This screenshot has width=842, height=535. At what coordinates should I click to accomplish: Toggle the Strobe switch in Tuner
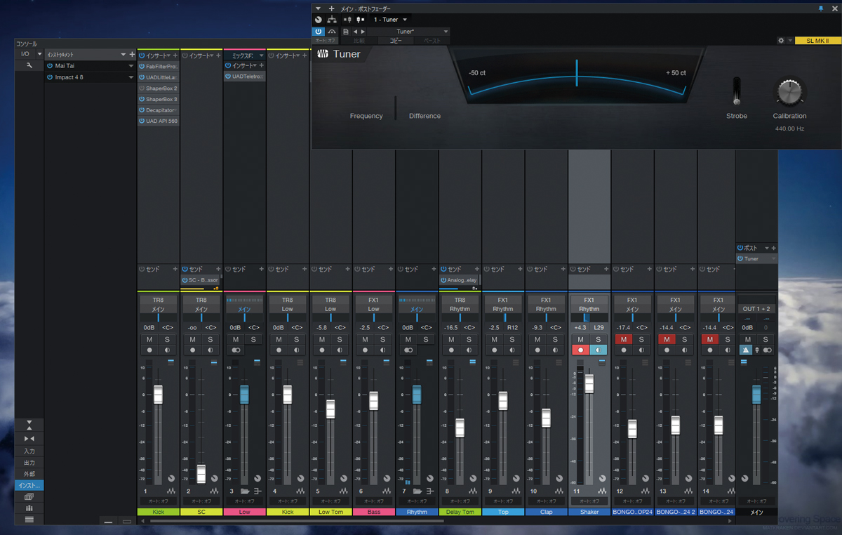[736, 91]
